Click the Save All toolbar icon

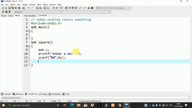click(x=13, y=8)
